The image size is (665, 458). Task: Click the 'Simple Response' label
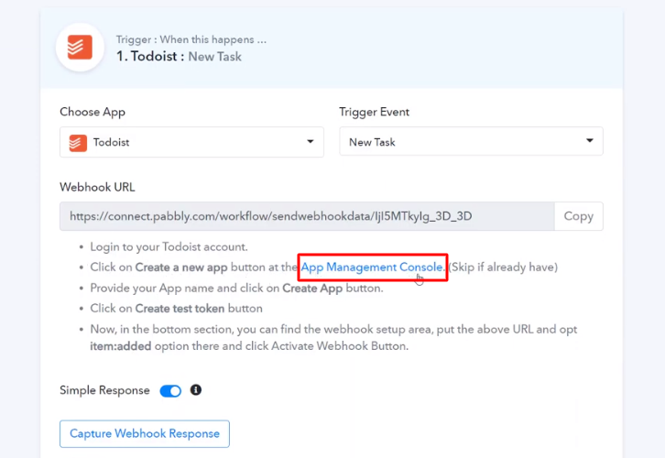coord(104,390)
